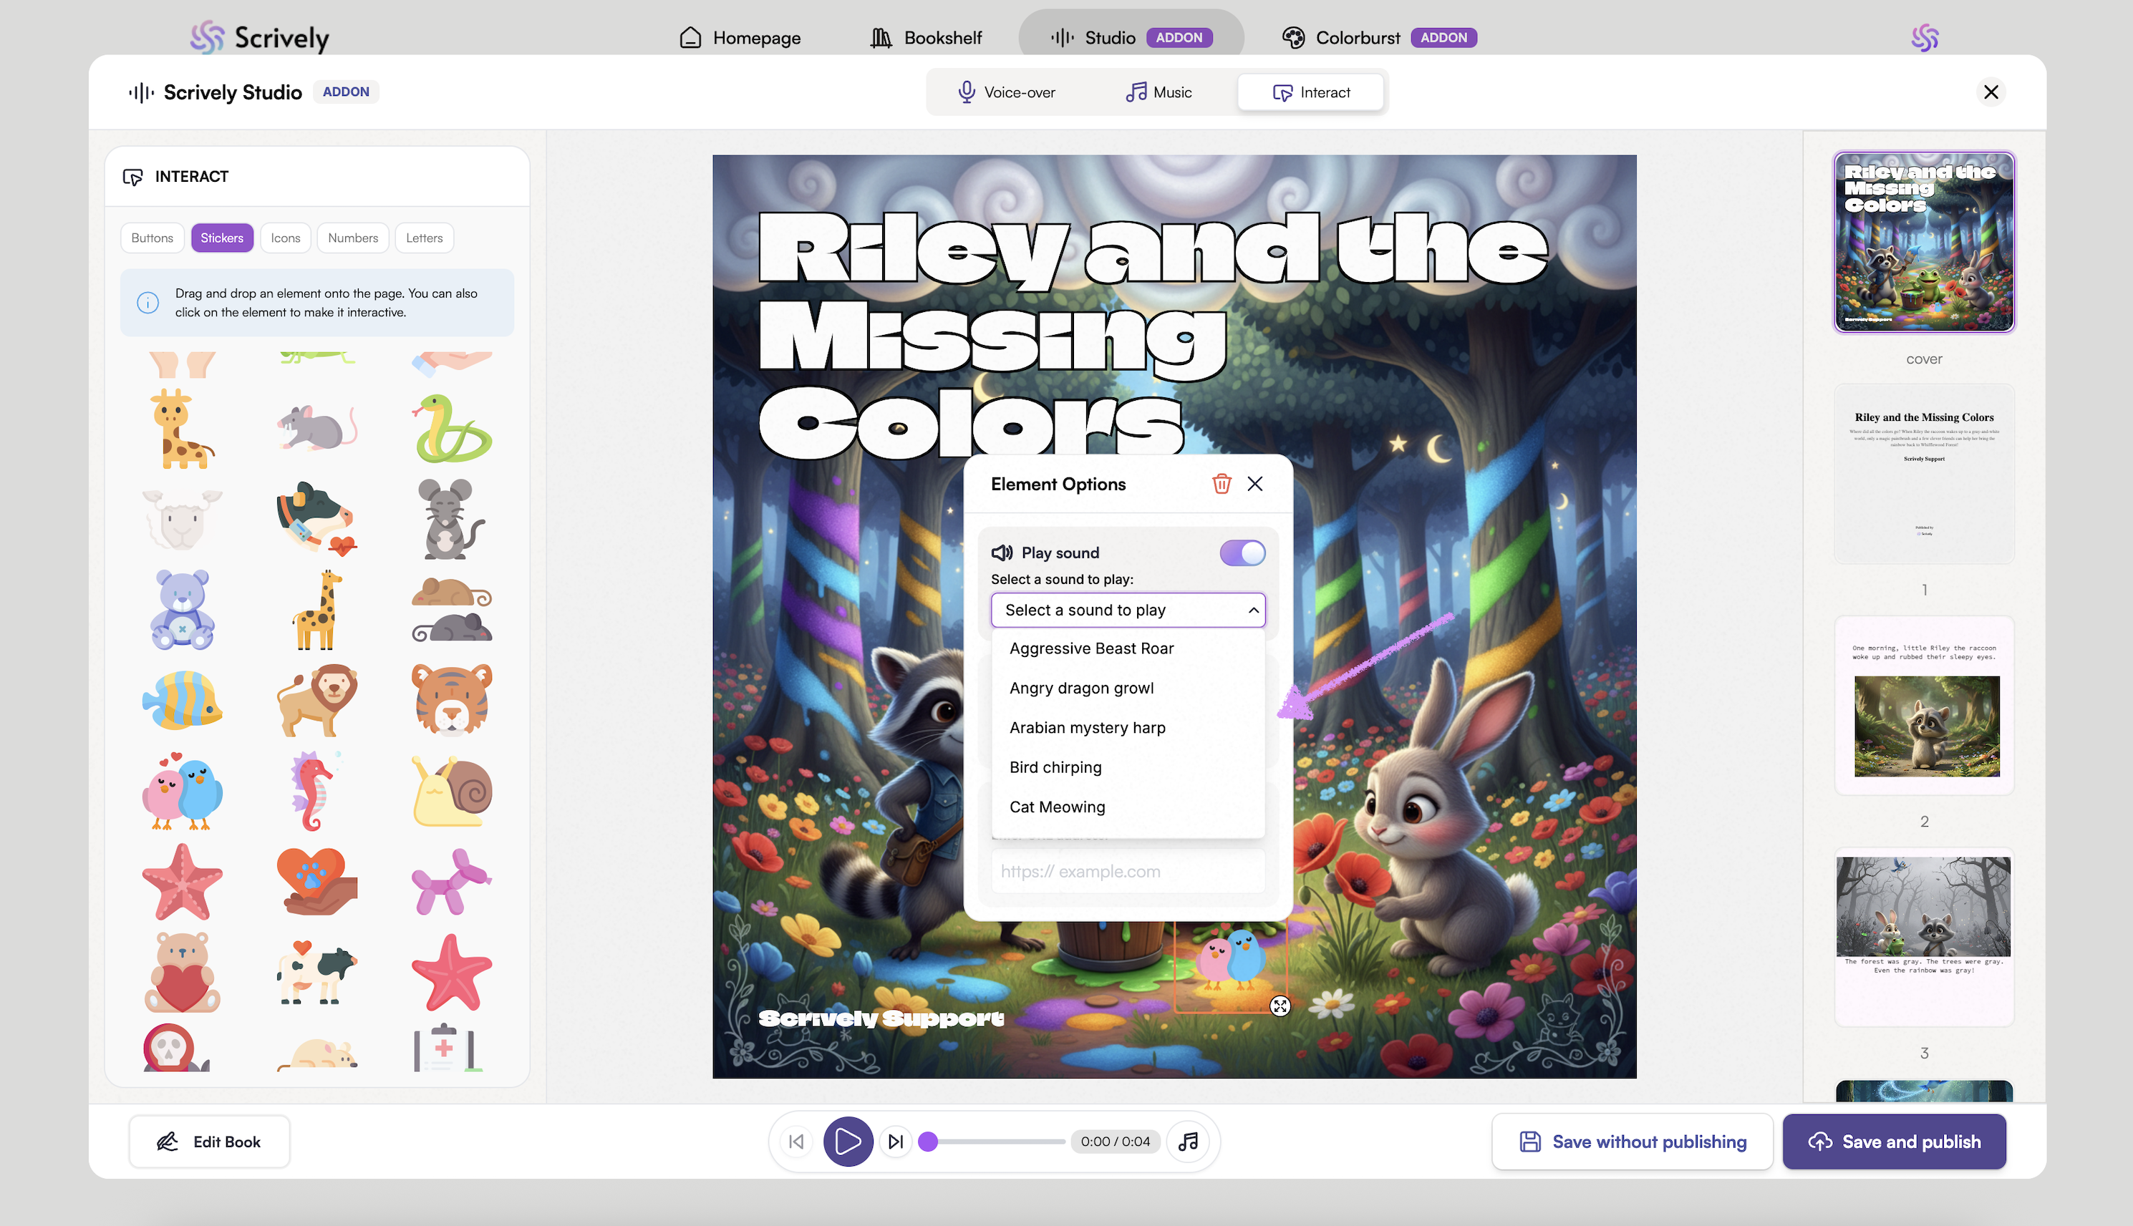The image size is (2133, 1226).
Task: Select Cat Meowing sound option
Action: coord(1056,807)
